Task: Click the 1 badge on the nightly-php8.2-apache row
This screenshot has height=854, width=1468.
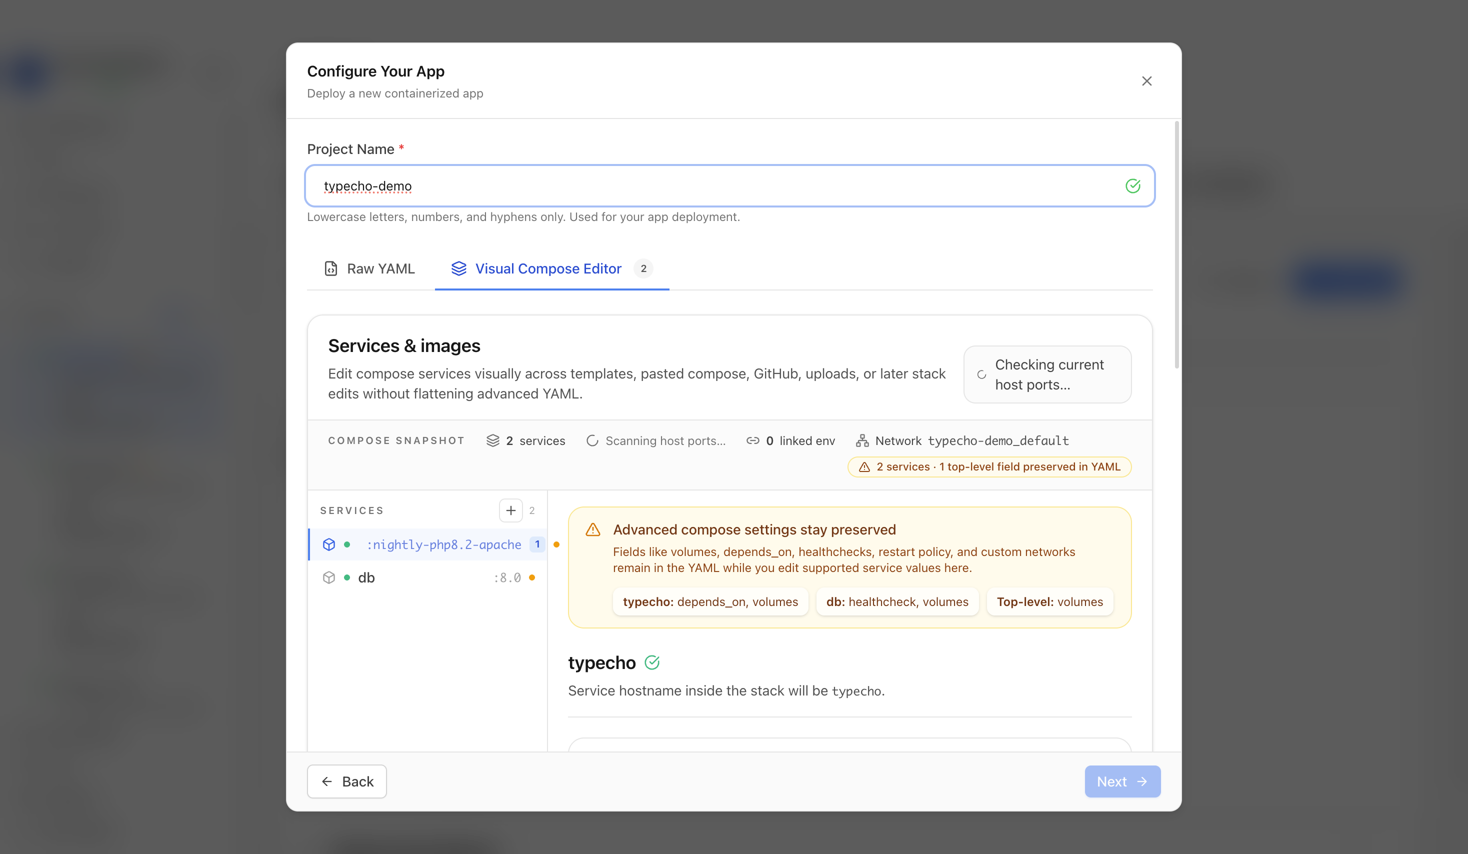Action: point(537,544)
